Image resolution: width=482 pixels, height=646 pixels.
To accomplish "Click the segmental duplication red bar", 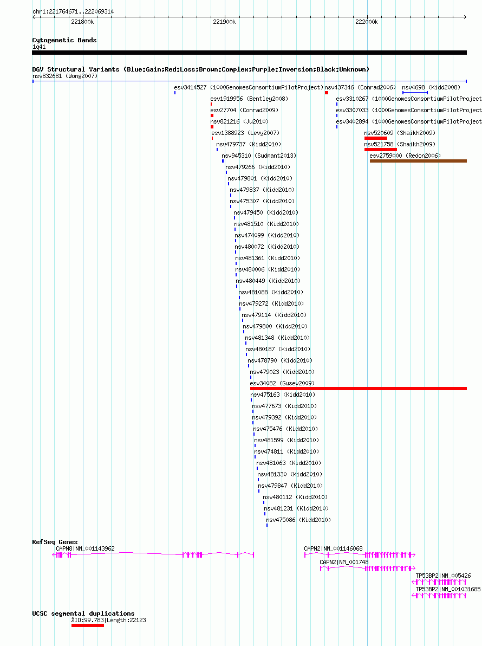I will click(x=88, y=625).
